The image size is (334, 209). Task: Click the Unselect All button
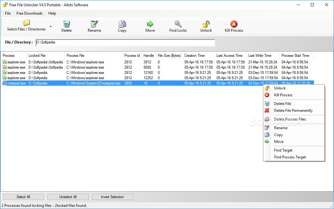point(68,197)
